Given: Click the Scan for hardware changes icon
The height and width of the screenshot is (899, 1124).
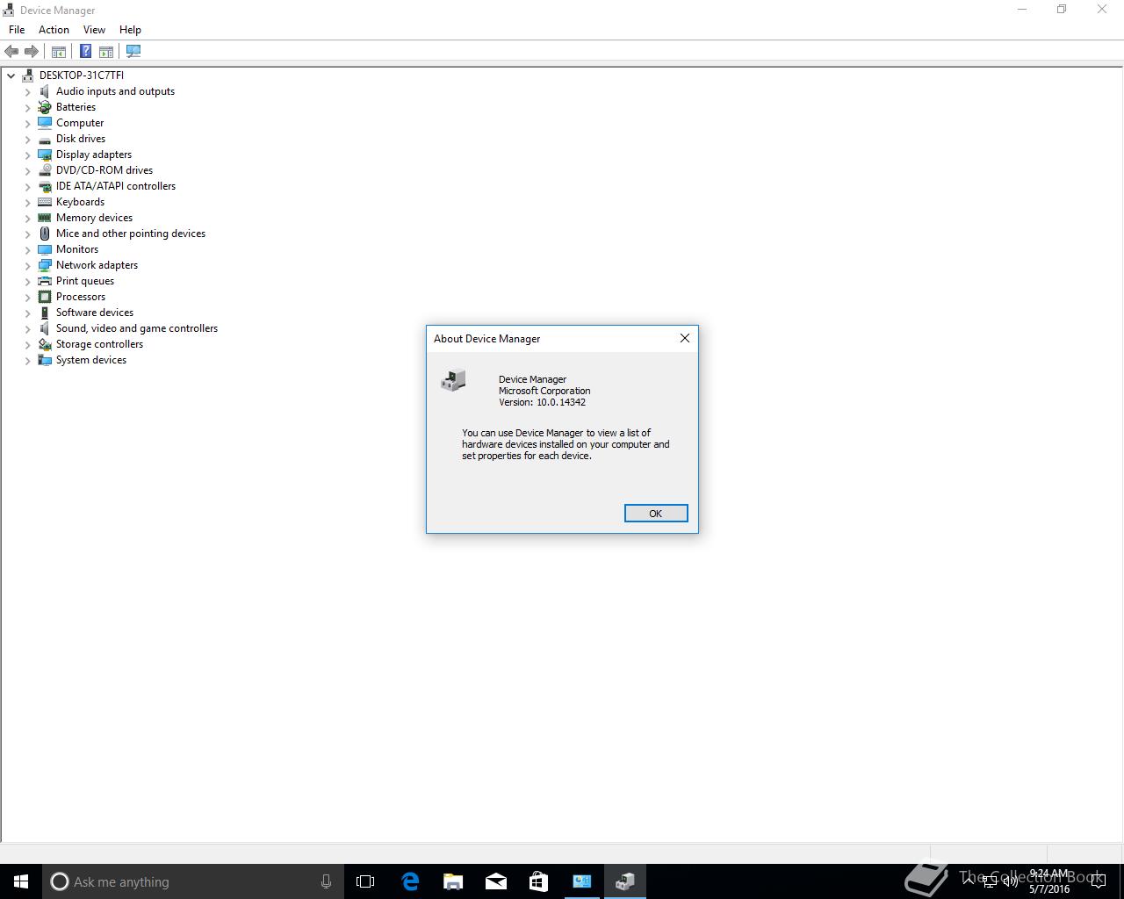Looking at the screenshot, I should click(133, 52).
